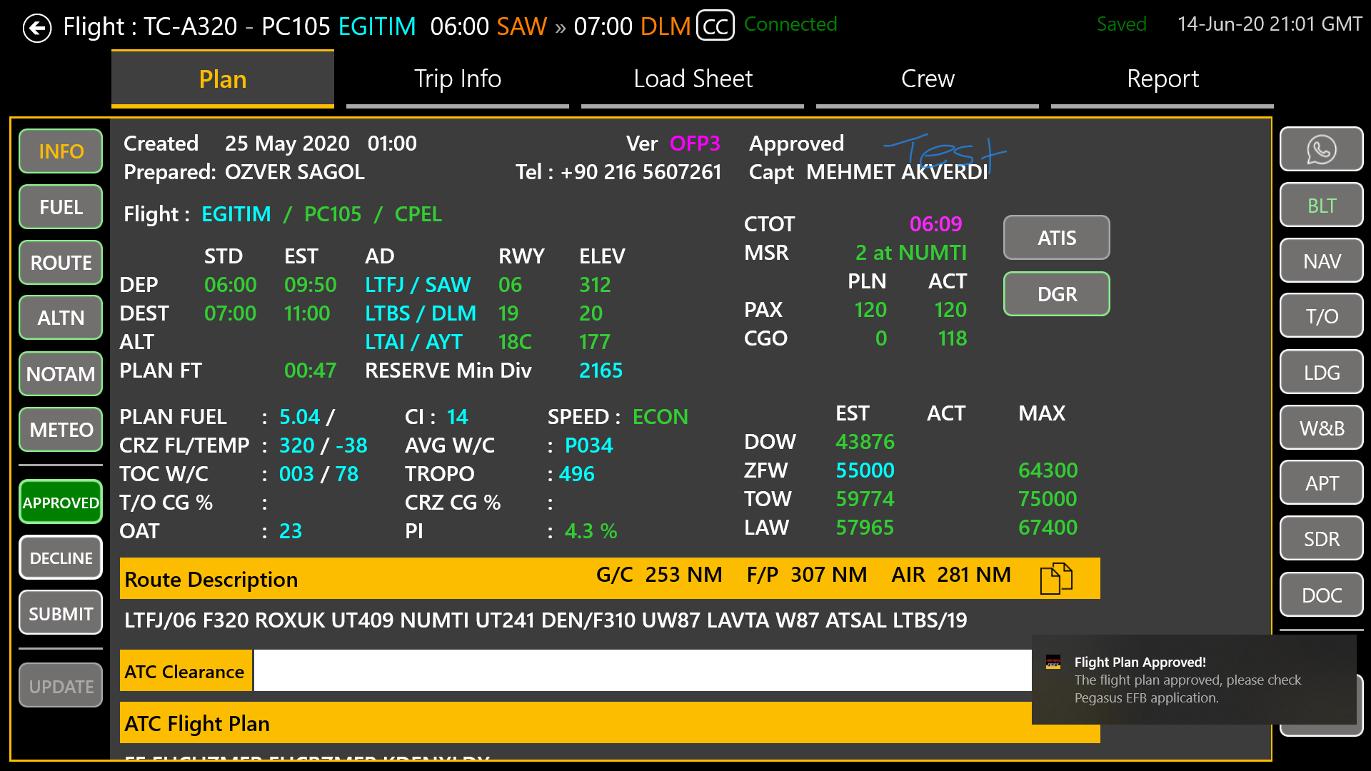Click the DOW estimate 43876

[x=865, y=442]
